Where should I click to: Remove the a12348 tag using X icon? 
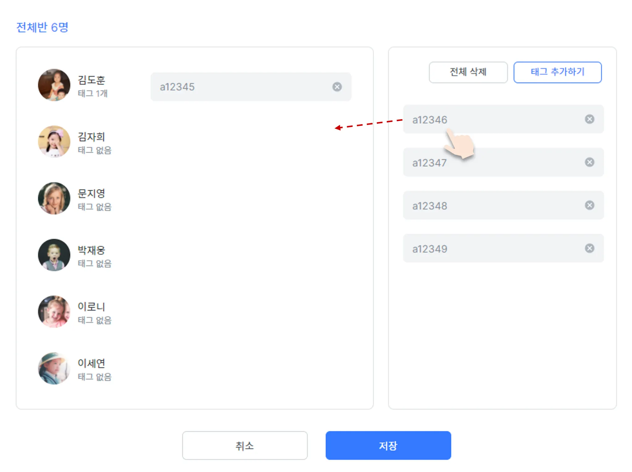click(589, 205)
